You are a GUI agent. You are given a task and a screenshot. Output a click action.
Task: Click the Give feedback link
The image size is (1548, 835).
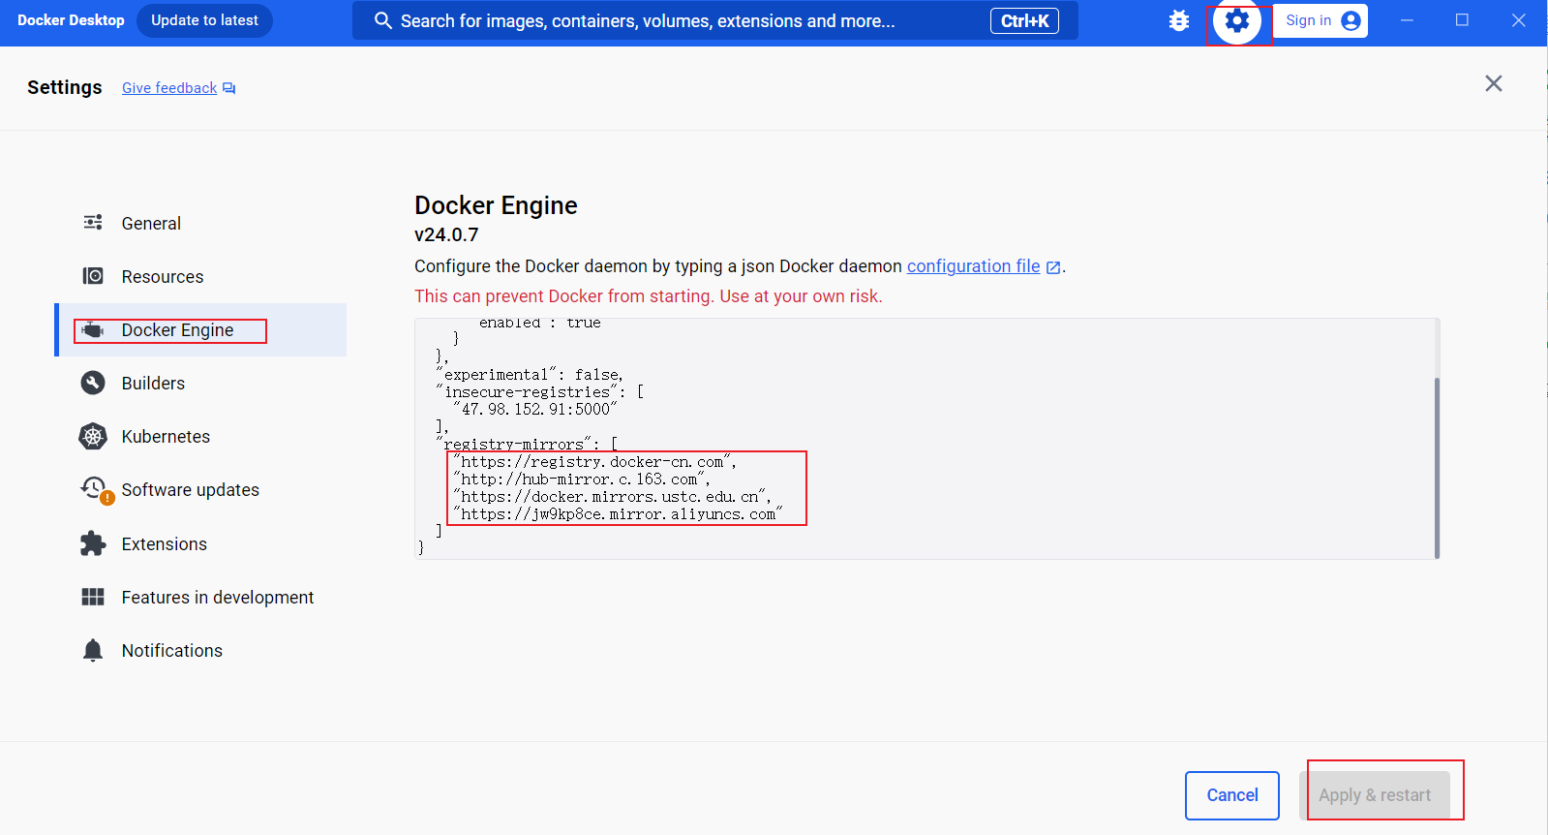(x=169, y=88)
